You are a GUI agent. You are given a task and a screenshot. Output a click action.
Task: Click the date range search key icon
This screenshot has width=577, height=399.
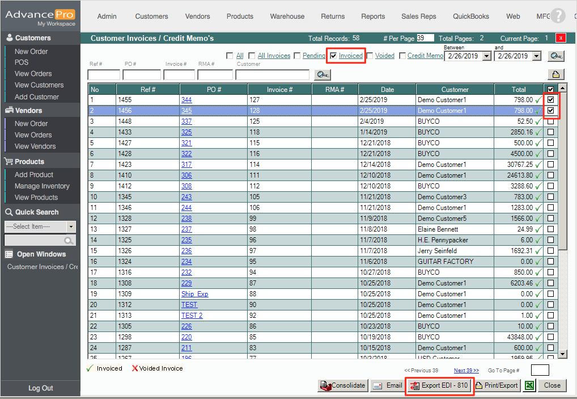(x=555, y=56)
